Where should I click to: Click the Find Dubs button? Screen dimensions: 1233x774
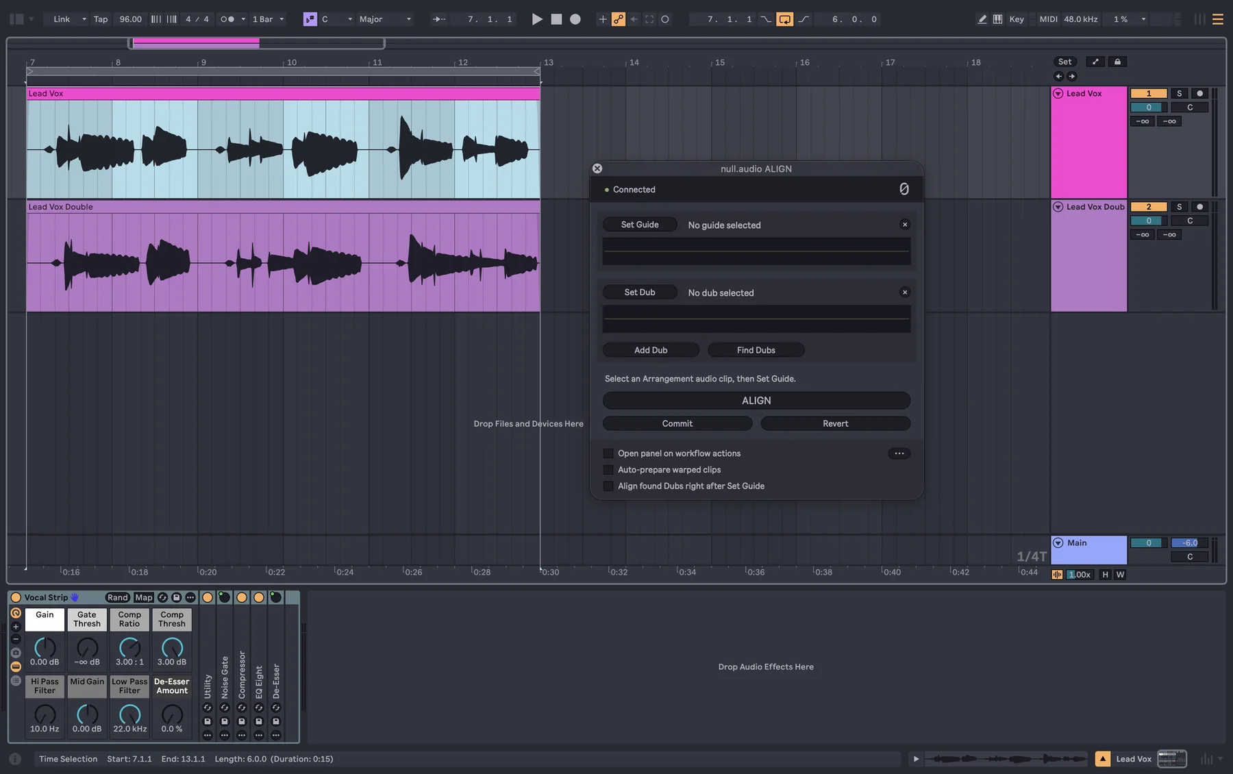tap(756, 350)
